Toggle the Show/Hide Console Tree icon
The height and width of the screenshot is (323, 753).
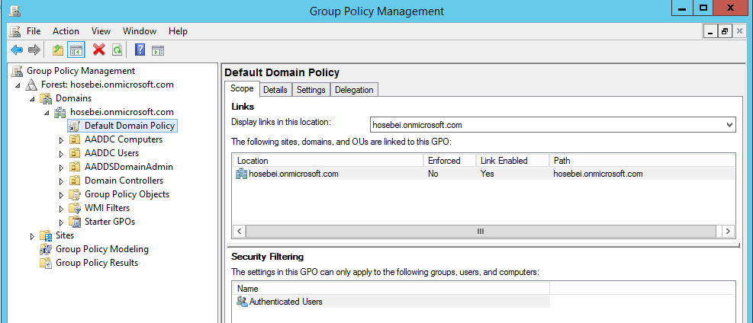coord(76,50)
